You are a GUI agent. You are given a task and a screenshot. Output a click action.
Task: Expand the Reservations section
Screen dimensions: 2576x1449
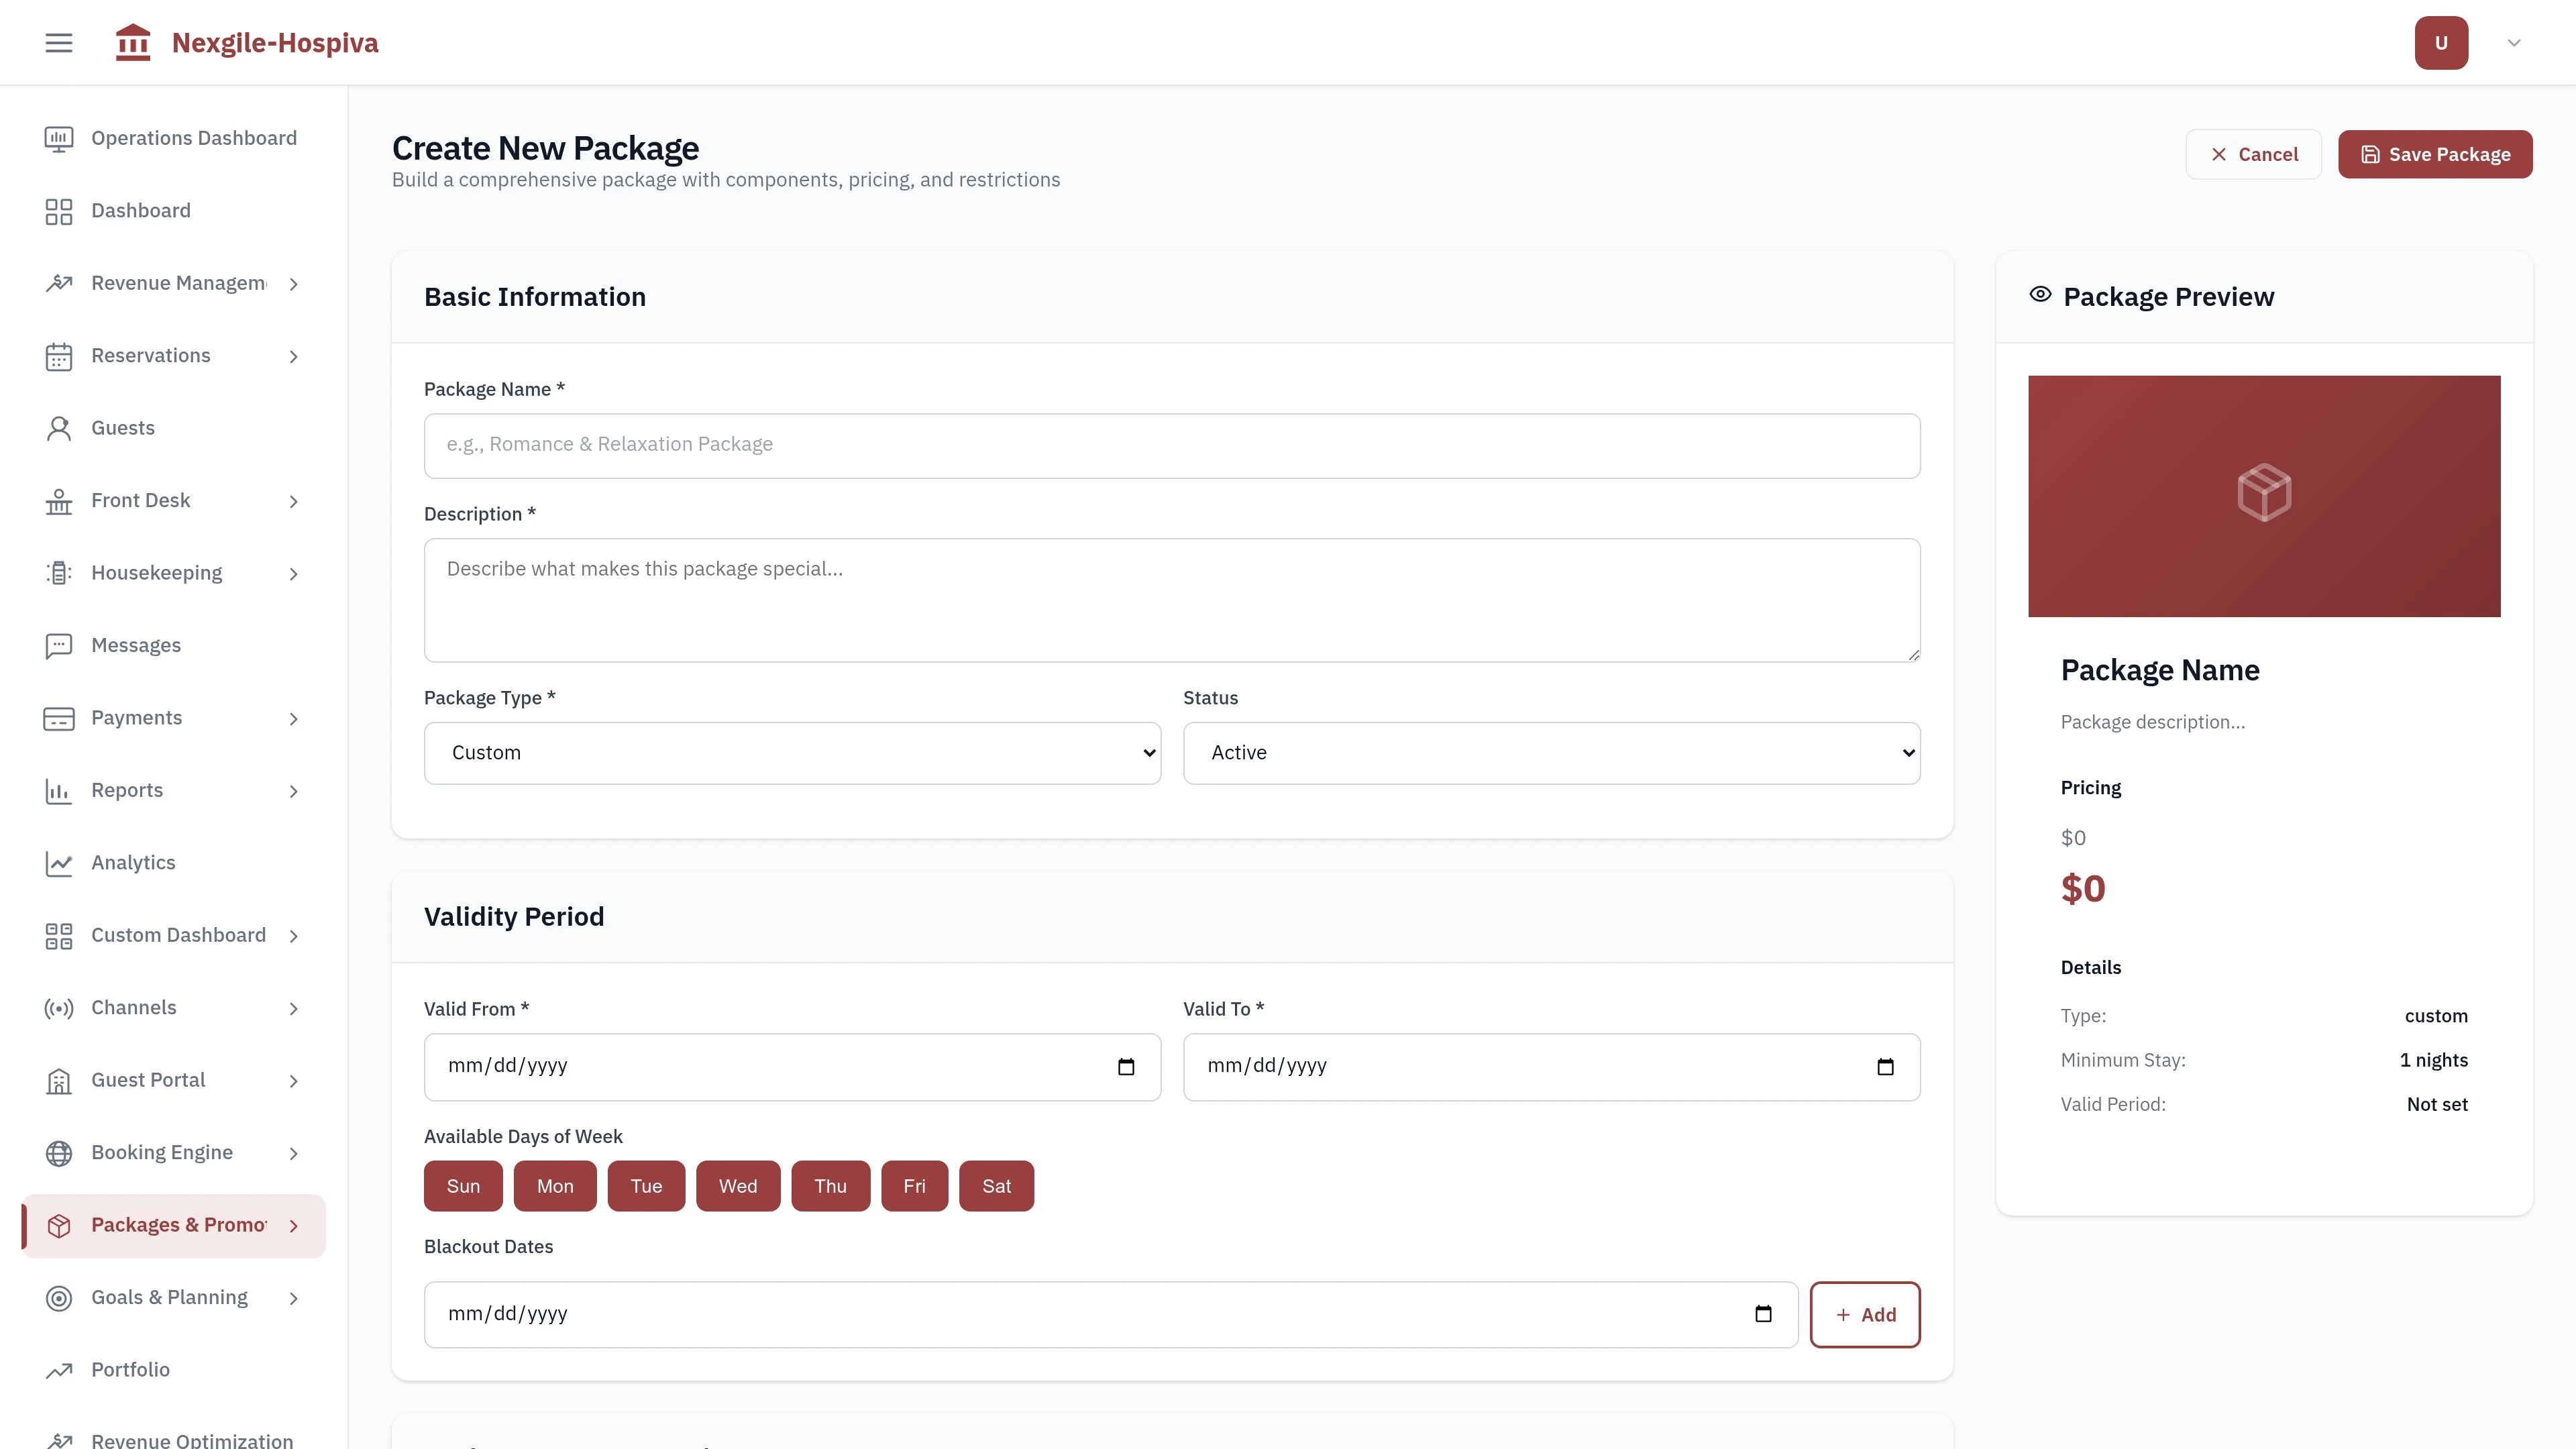[151, 355]
